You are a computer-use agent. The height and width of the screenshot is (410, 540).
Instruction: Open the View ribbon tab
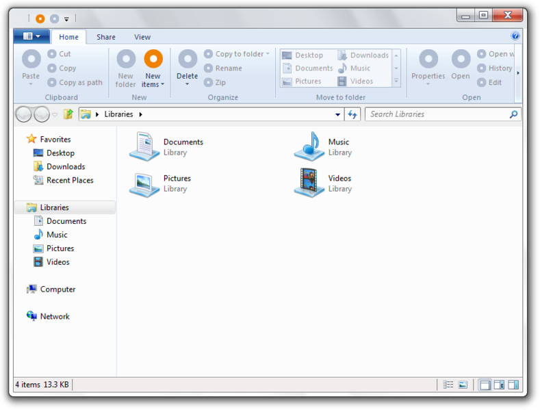[x=142, y=37]
